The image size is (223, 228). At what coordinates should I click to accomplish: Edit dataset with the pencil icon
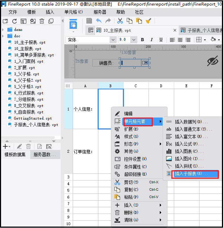(x=19, y=146)
